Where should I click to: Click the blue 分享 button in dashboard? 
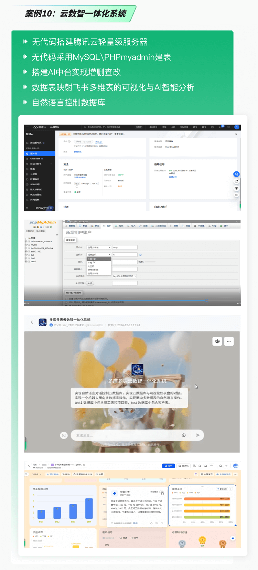tap(169, 466)
